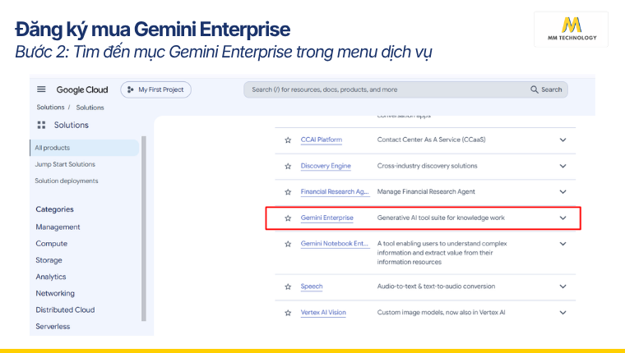Click the sidebar scrollbar
Viewport: 625px width, 353px height.
click(x=144, y=228)
